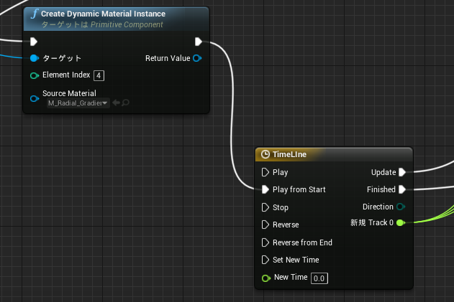This screenshot has width=454, height=302.
Task: Click the Return Value output pin
Action: coord(197,58)
